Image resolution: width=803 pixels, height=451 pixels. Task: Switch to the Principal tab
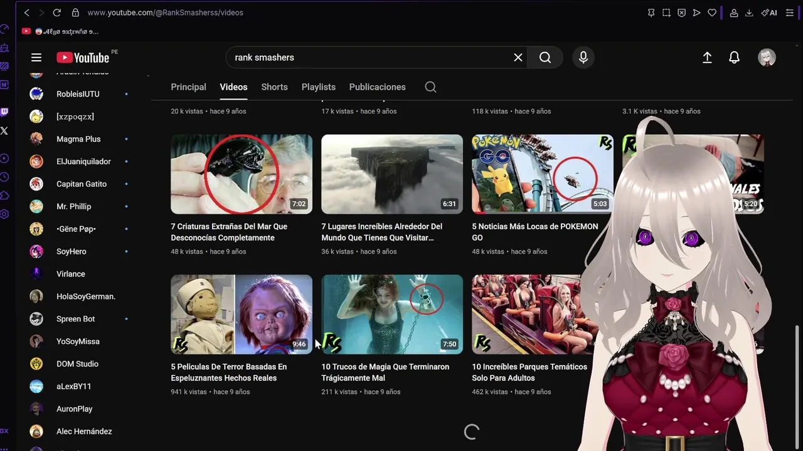[x=188, y=87]
